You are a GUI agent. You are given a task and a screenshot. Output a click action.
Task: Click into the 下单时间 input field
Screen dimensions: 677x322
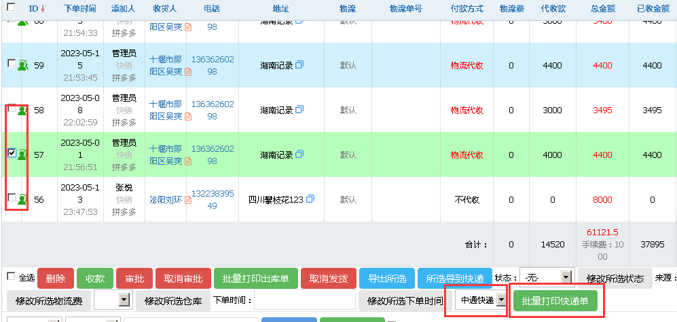304,300
